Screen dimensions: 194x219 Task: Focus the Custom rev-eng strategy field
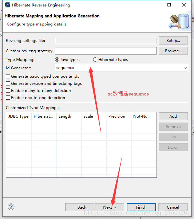tap(106, 51)
